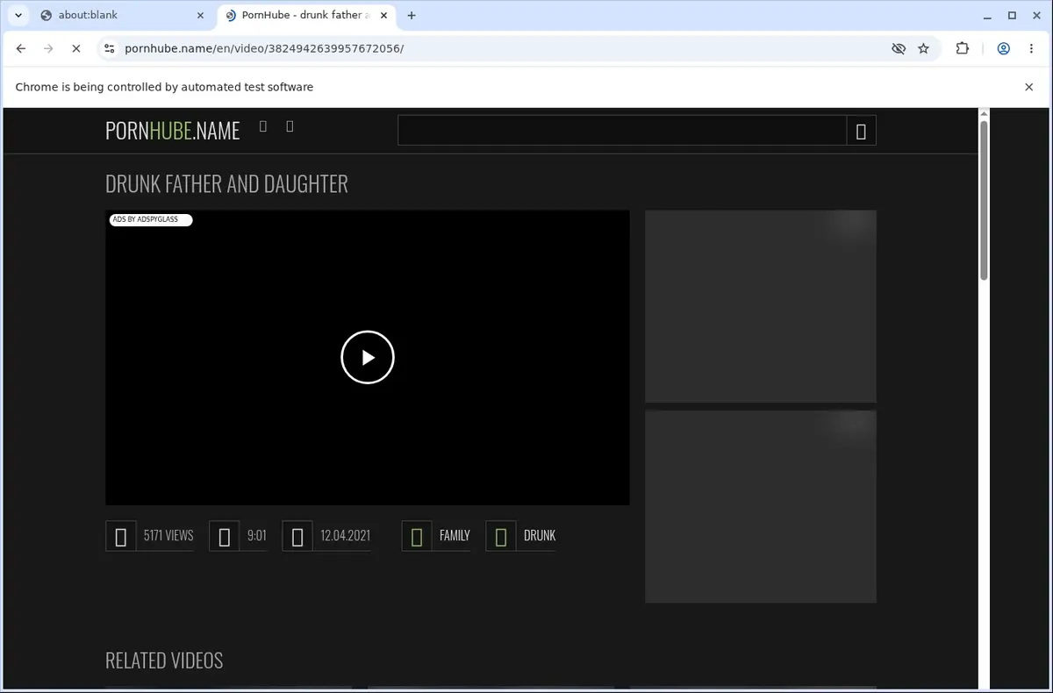Click the lower ad placeholder beside the video
The height and width of the screenshot is (693, 1053).
(x=761, y=506)
